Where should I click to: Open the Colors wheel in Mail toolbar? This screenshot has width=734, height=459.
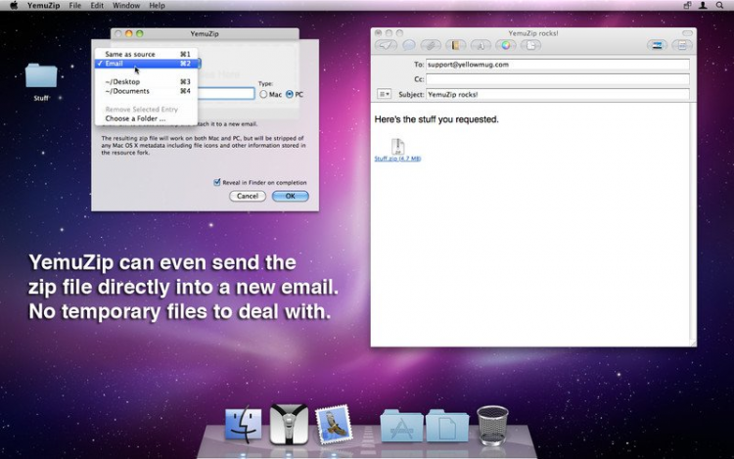pos(506,45)
